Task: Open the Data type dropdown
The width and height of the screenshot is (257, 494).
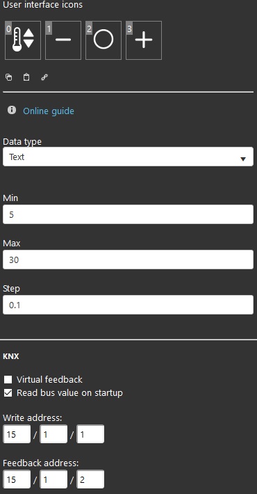Action: pos(128,157)
